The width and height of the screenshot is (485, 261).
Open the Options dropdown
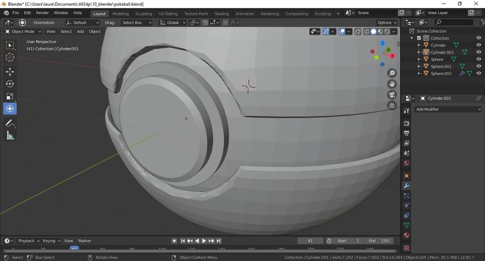pyautogui.click(x=387, y=23)
